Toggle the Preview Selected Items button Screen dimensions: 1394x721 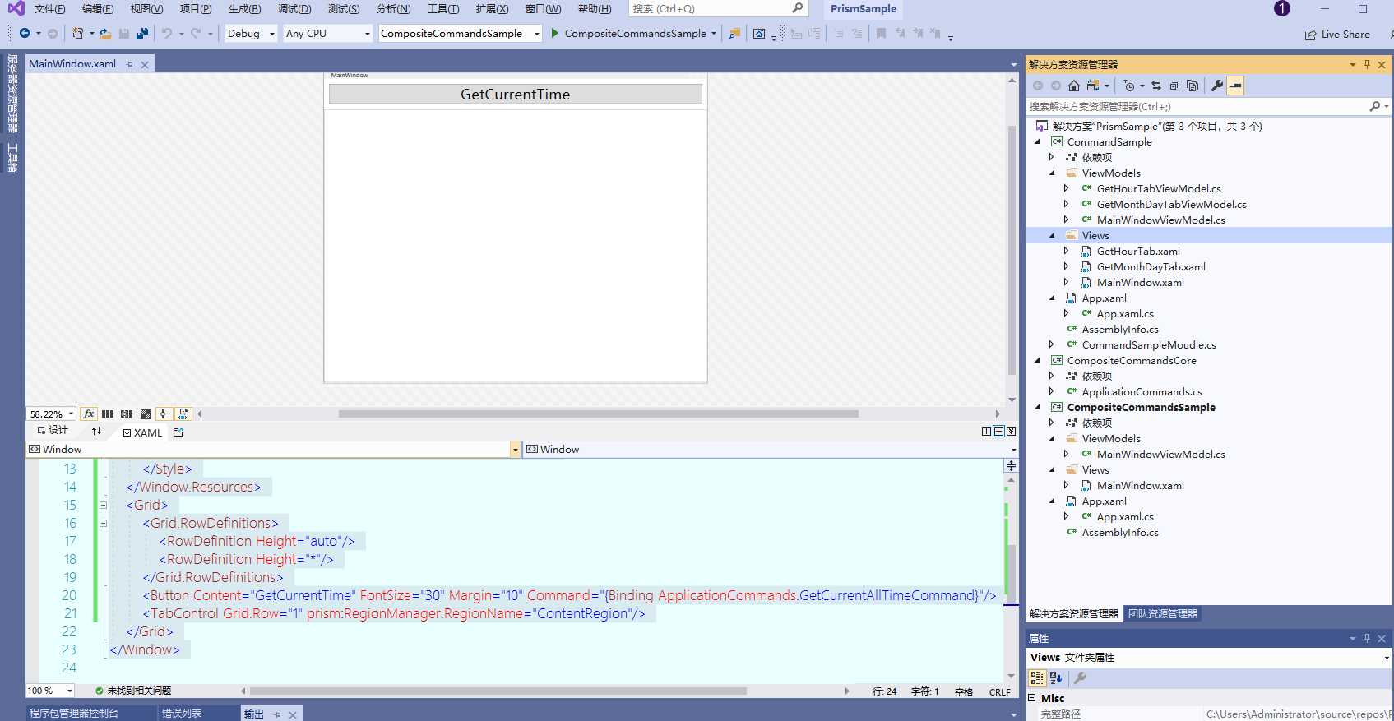pos(1235,86)
